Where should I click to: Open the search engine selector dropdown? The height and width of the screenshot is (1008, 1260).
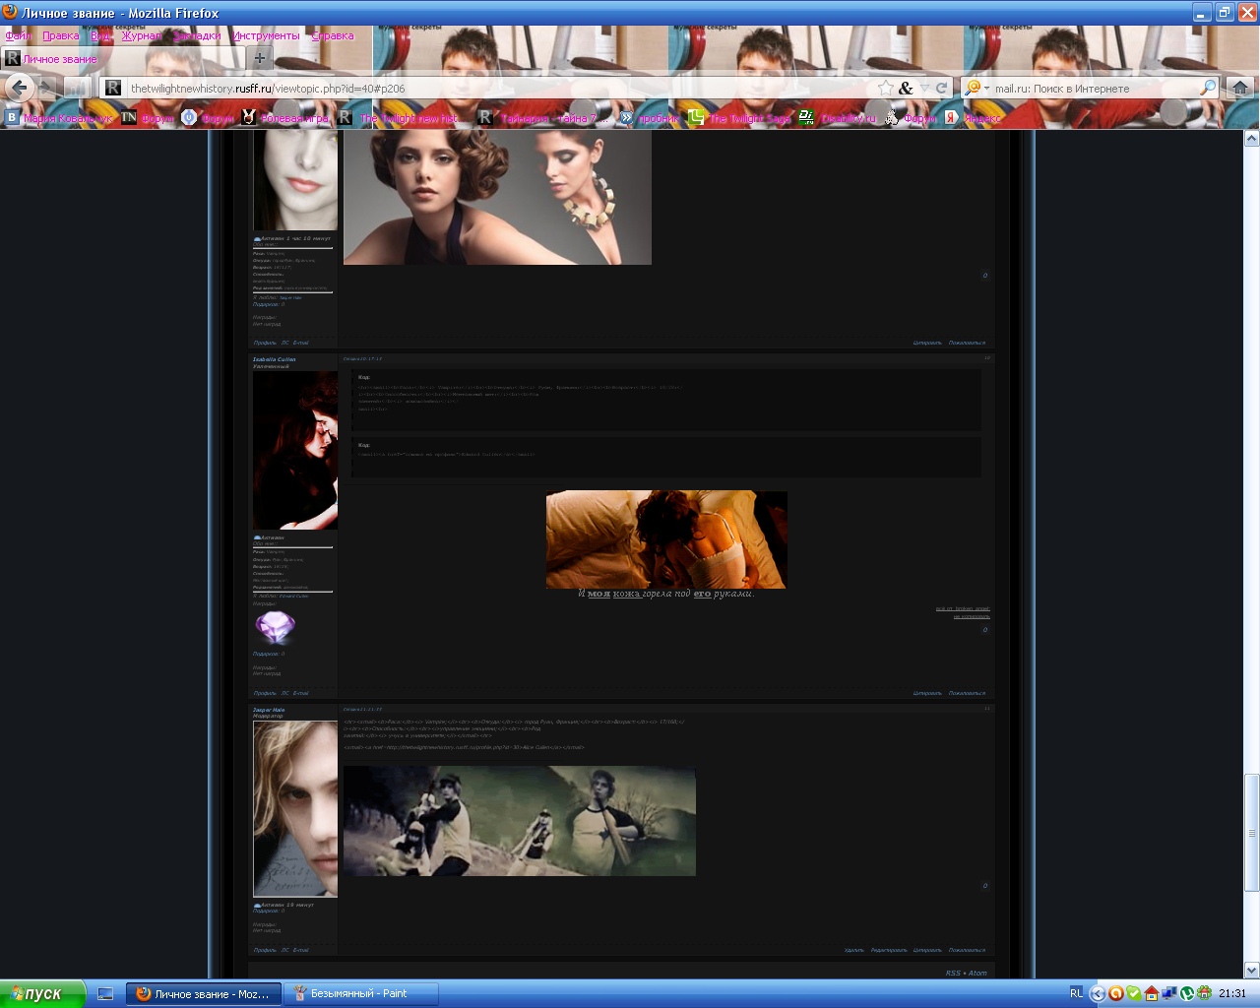(976, 88)
